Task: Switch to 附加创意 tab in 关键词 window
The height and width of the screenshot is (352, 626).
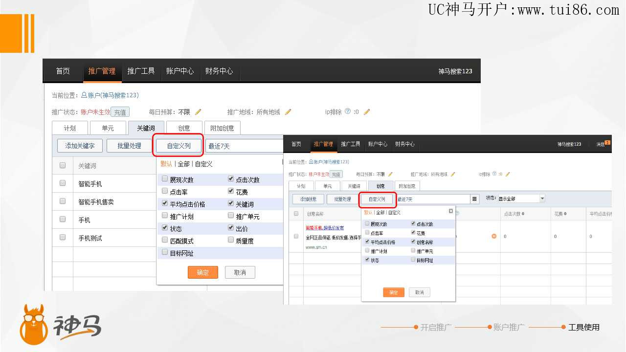Action: point(223,128)
